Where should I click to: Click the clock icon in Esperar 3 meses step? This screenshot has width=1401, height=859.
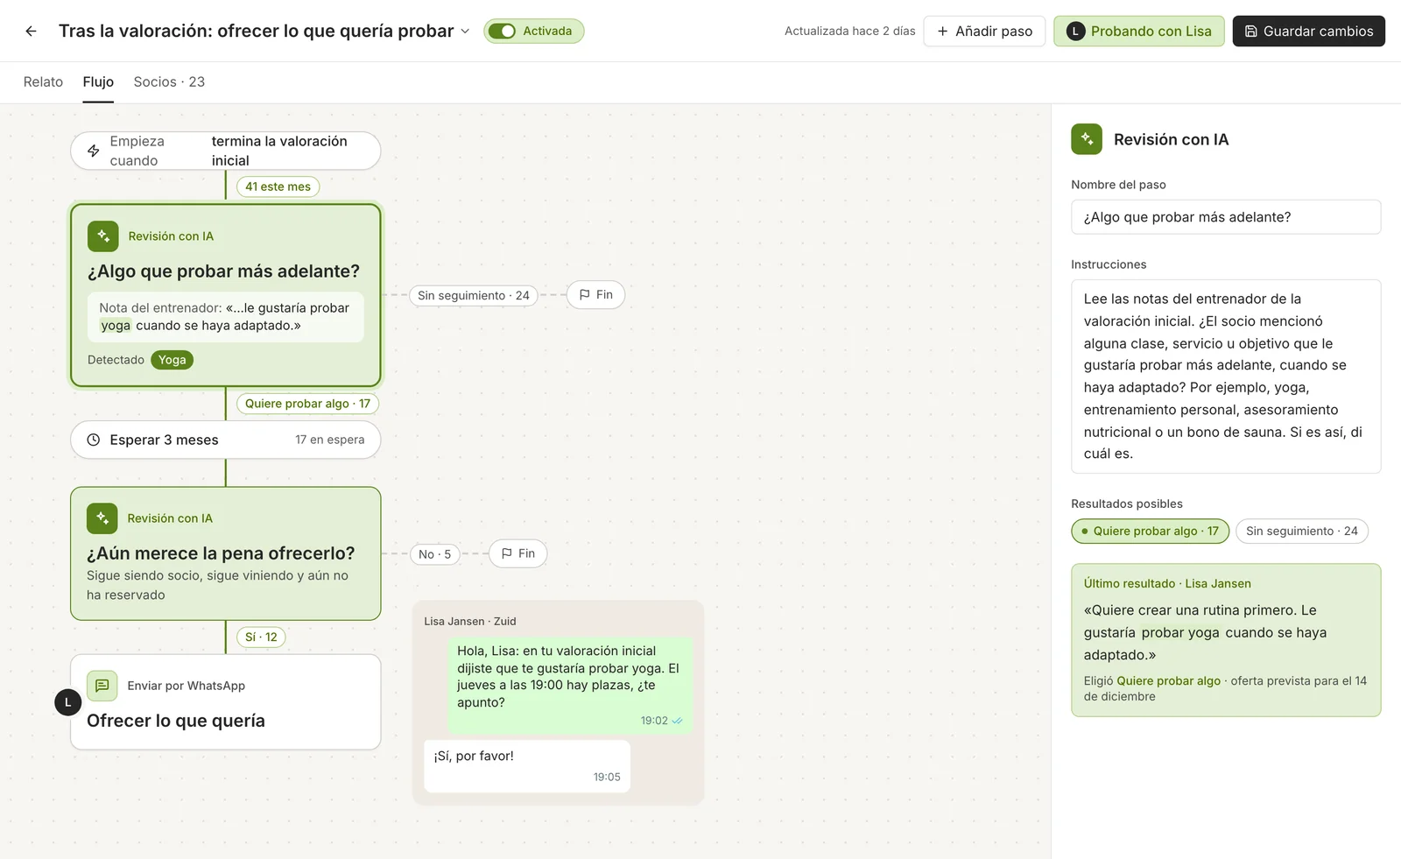pos(94,440)
